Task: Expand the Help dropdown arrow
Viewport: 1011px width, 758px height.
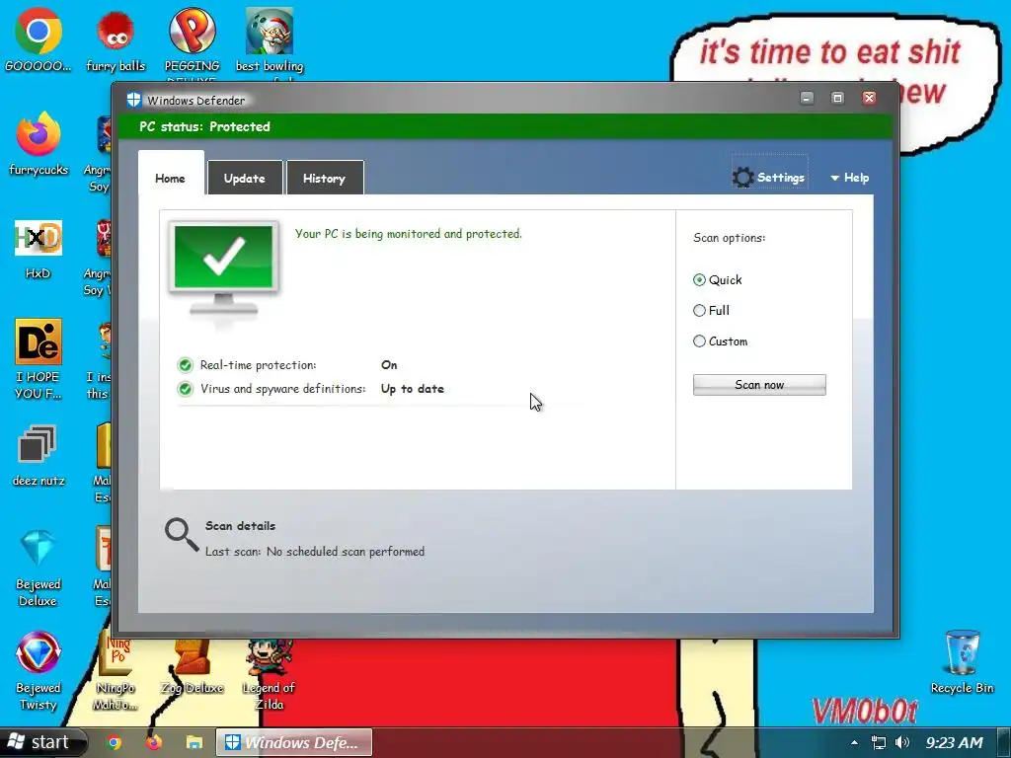Action: 835,178
